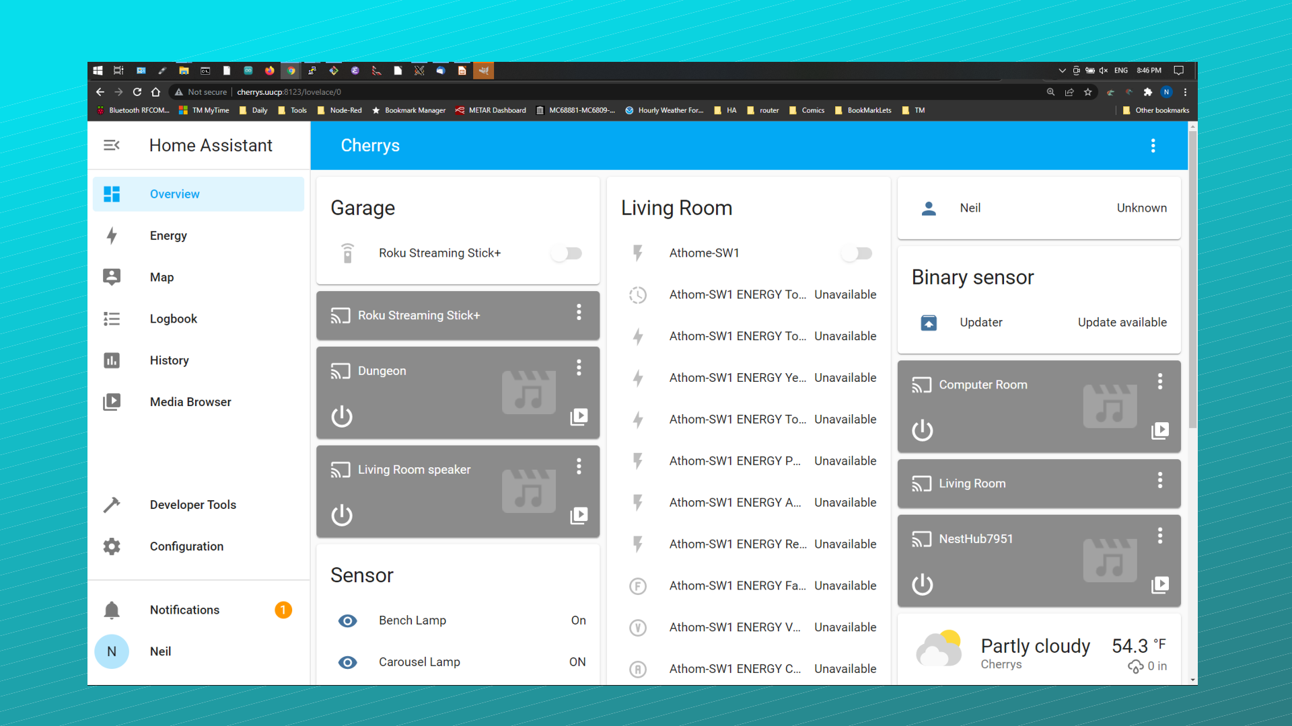Toggle the Roku Streaming Stick+ switch

coord(567,253)
